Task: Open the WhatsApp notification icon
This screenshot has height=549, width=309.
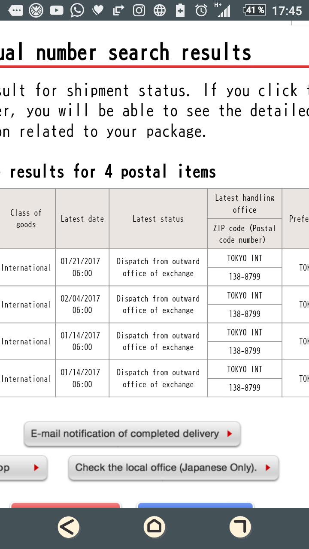Action: click(77, 10)
